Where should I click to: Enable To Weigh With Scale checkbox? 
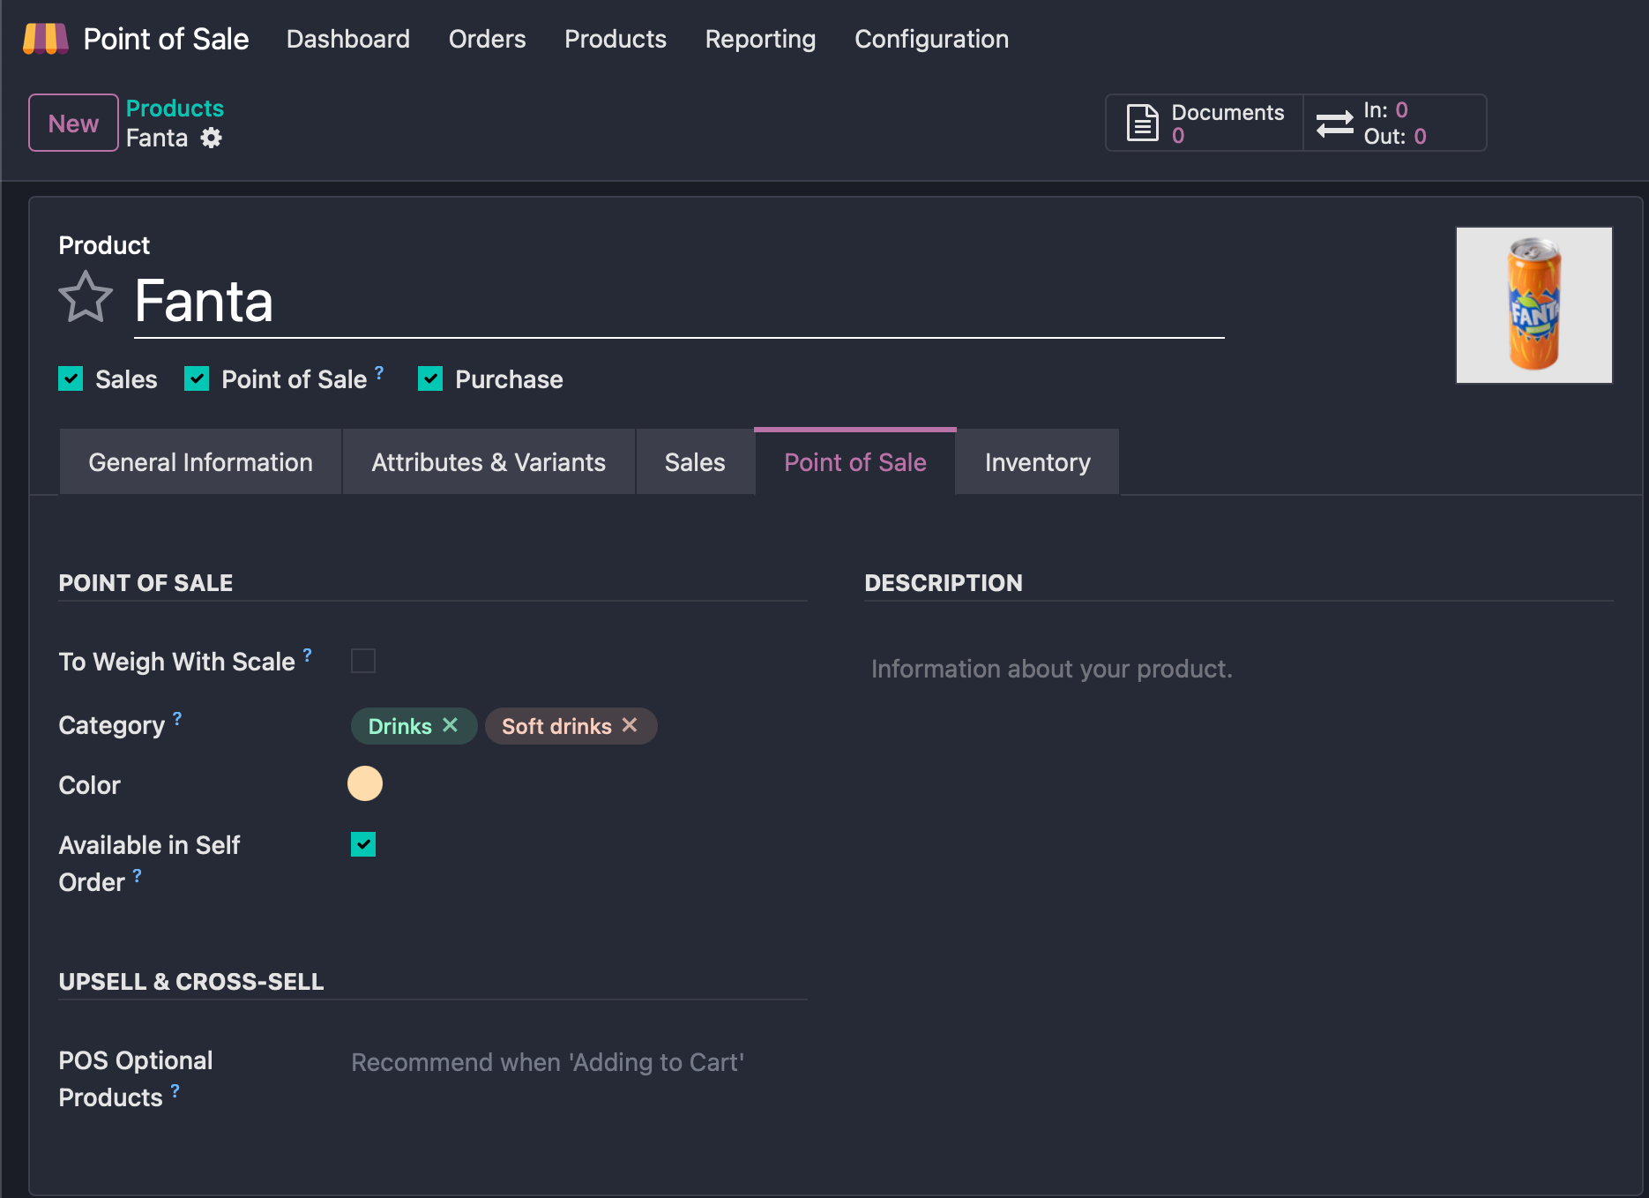tap(363, 661)
